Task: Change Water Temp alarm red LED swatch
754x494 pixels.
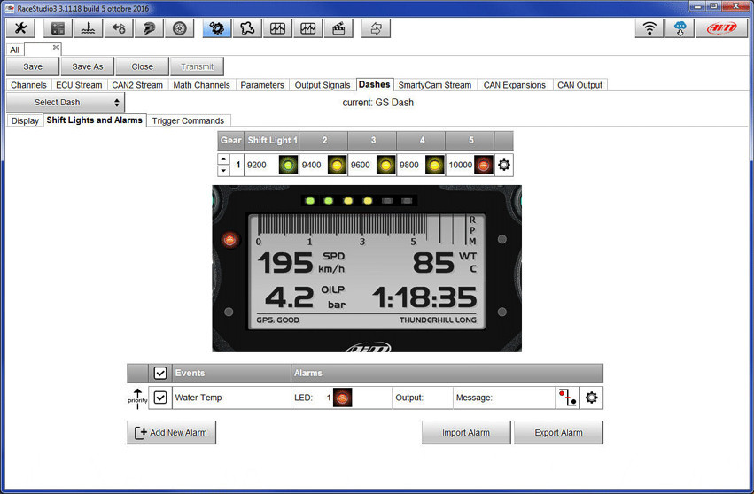Action: click(342, 398)
